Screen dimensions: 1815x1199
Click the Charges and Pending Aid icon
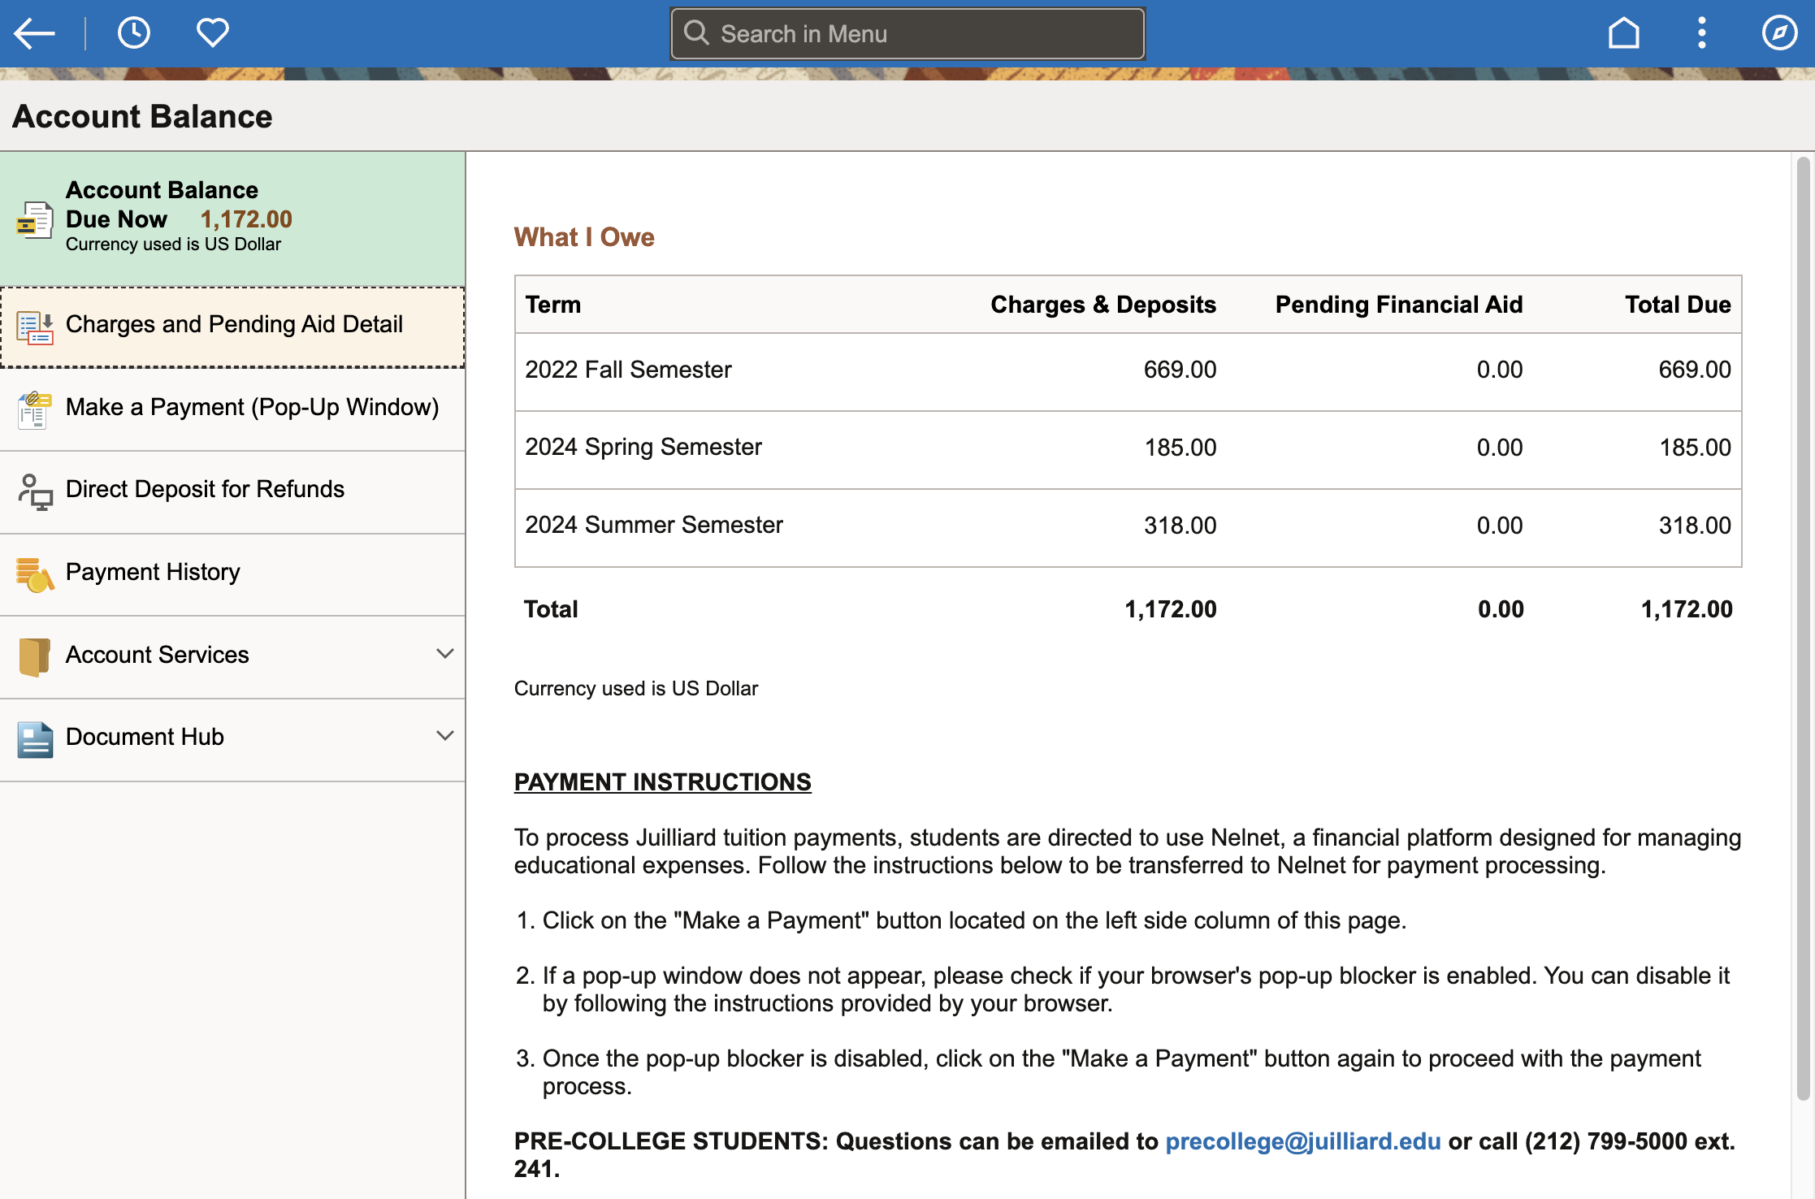(35, 327)
